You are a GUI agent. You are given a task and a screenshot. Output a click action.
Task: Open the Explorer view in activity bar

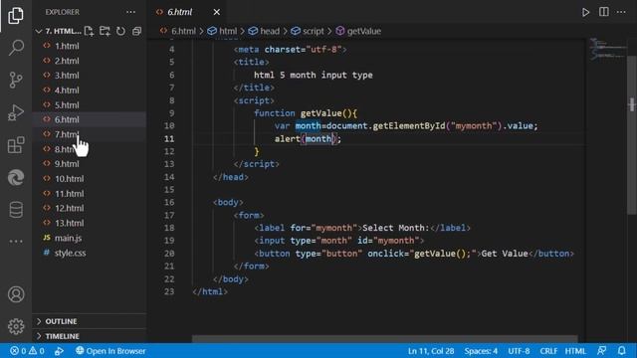pos(16,16)
